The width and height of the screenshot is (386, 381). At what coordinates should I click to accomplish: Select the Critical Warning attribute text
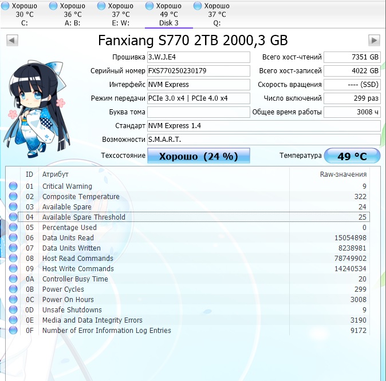[67, 186]
